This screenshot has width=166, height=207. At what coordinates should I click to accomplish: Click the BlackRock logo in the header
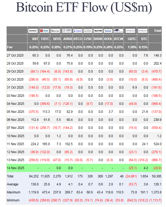[33, 31]
